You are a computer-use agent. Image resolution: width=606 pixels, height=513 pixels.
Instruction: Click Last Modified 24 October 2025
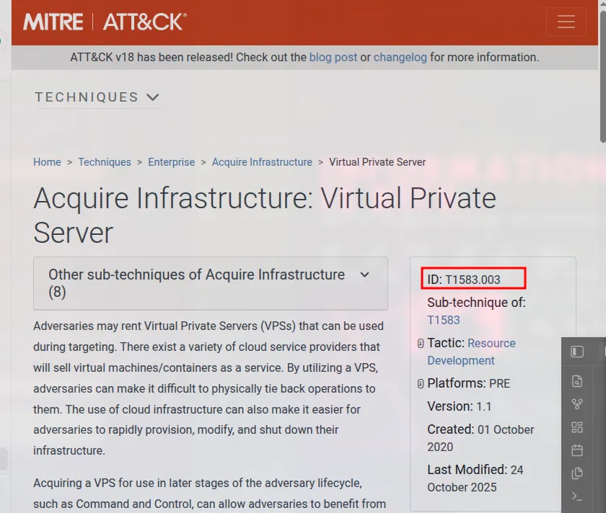475,478
